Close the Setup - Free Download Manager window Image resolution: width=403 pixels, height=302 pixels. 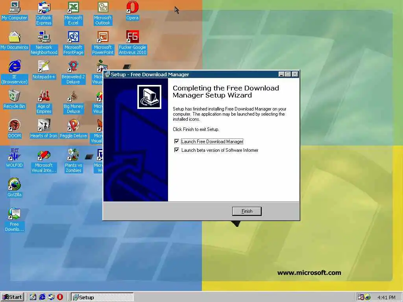pos(295,74)
